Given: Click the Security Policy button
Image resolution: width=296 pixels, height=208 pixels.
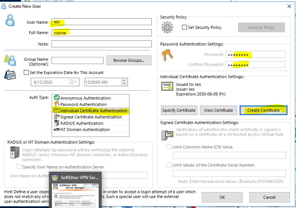Looking at the screenshot, I should (261, 27).
